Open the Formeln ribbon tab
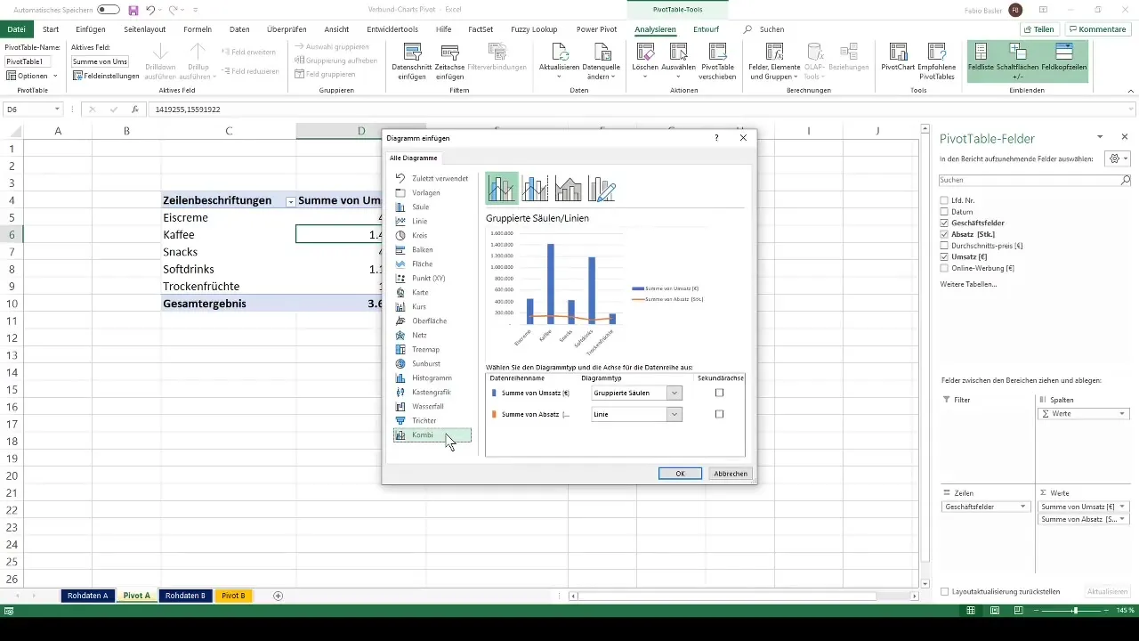 (x=198, y=29)
